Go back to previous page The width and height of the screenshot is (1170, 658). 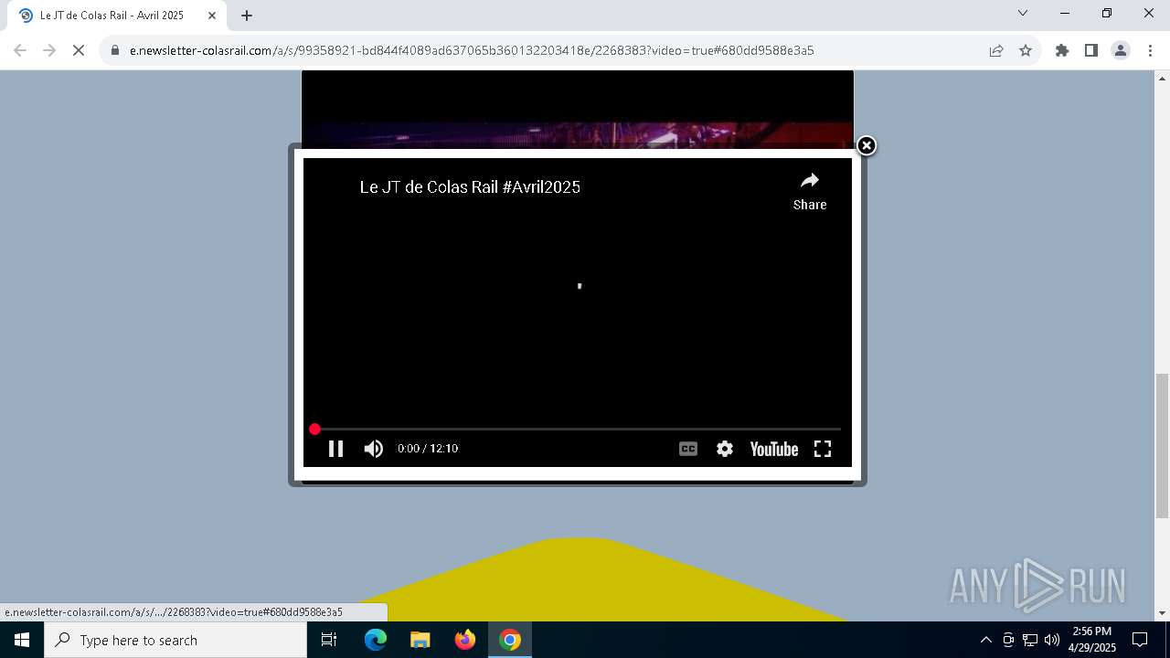20,50
